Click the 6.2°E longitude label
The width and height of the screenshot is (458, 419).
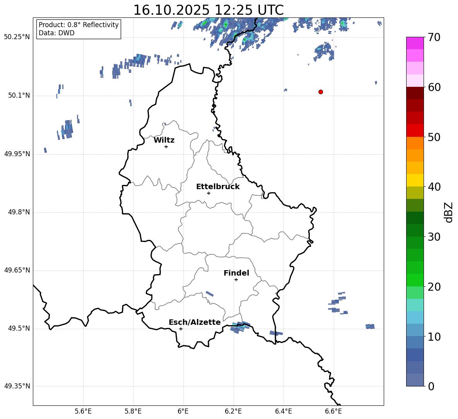pos(233,411)
